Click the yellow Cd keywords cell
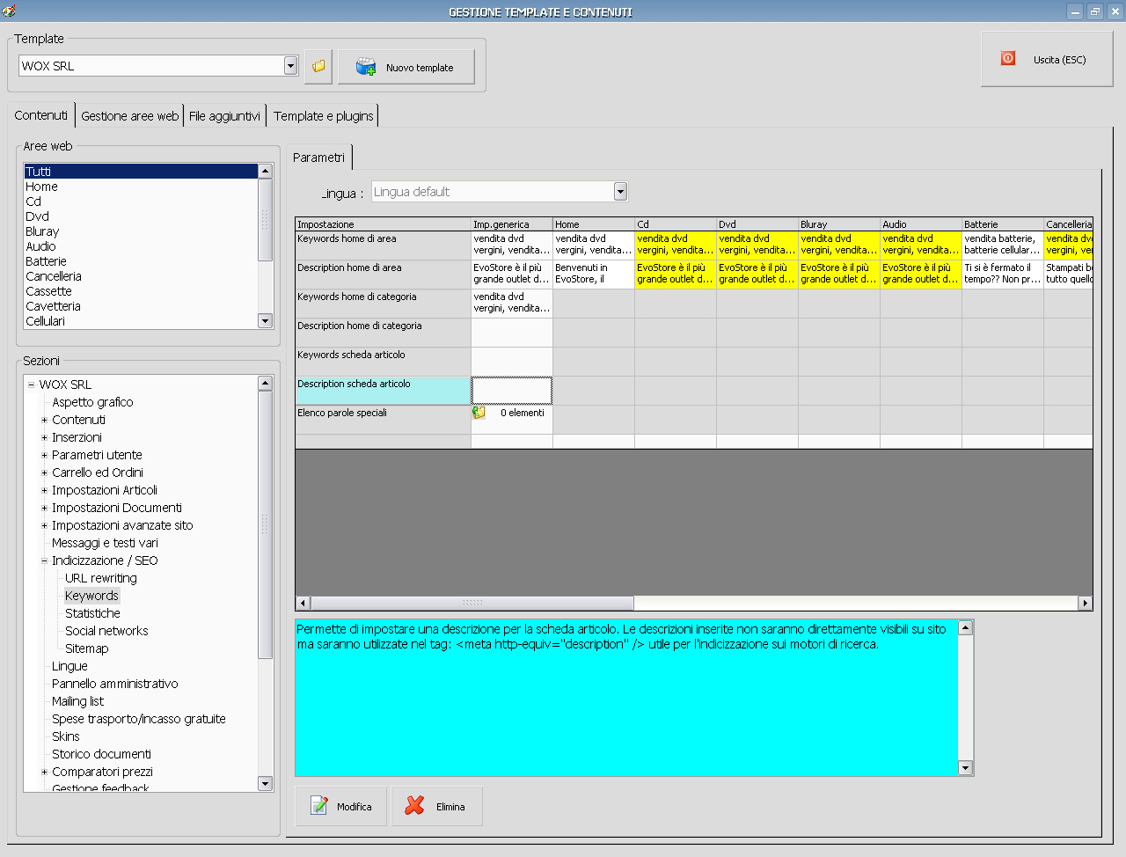Image resolution: width=1126 pixels, height=857 pixels. click(x=675, y=245)
